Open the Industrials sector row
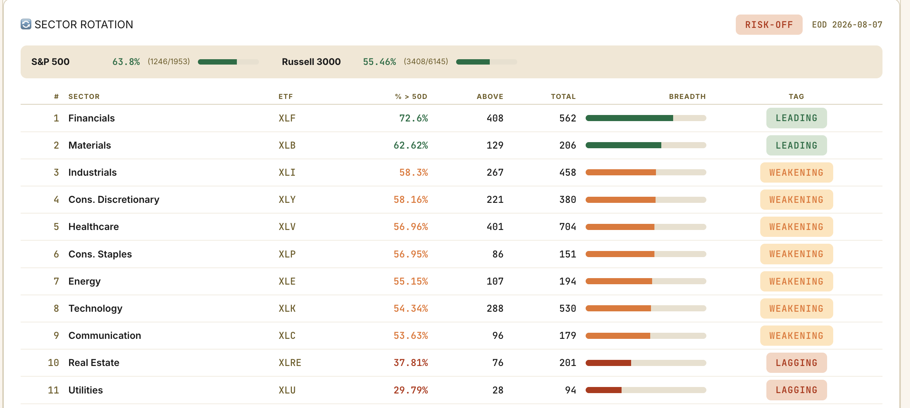Image resolution: width=910 pixels, height=408 pixels. click(452, 173)
